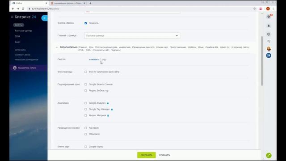Check Google Search Console checkbox
This screenshot has height=161, width=286.
[85, 85]
